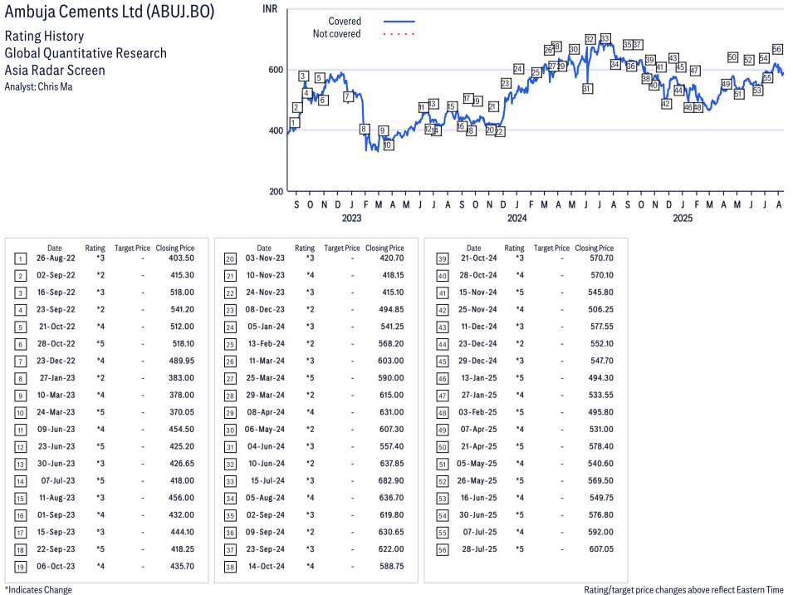Click the Eastern Time footnote text
This screenshot has height=595, width=793.
683,590
